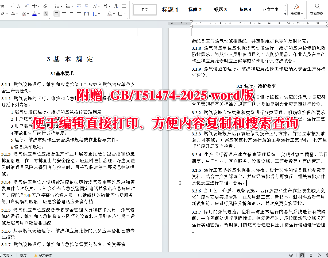Apply superscript with the X² icon
This screenshot has width=328, height=258.
pyautogui.click(x=2, y=14)
